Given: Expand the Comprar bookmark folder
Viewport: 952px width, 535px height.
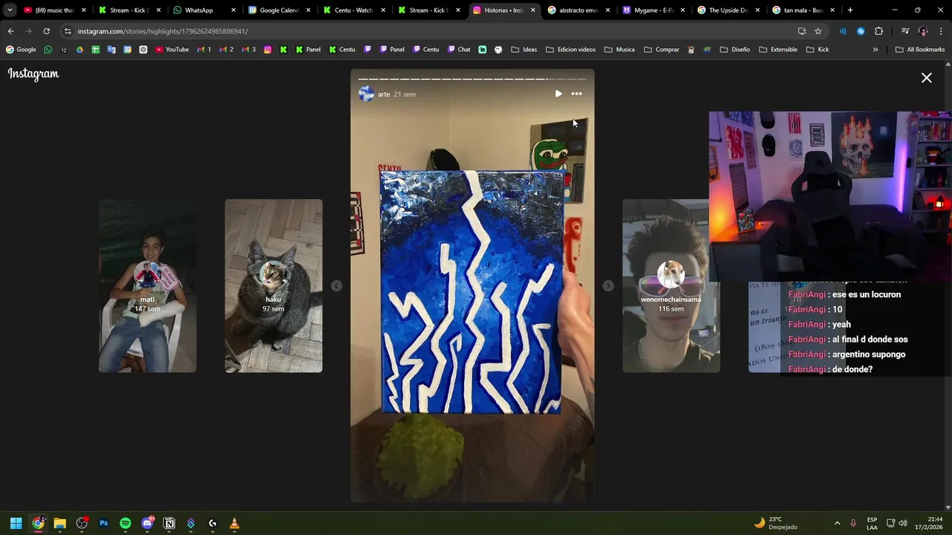Looking at the screenshot, I should click(x=661, y=50).
